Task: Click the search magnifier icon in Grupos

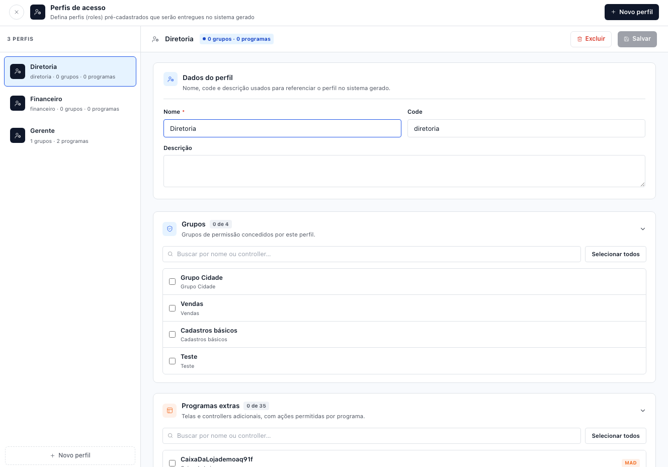Action: [x=171, y=254]
